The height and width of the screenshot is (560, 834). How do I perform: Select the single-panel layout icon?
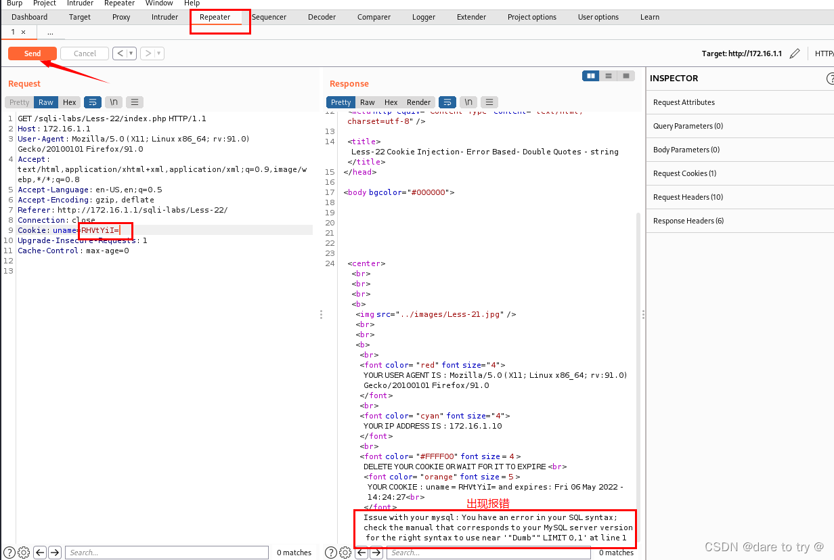[x=626, y=76]
